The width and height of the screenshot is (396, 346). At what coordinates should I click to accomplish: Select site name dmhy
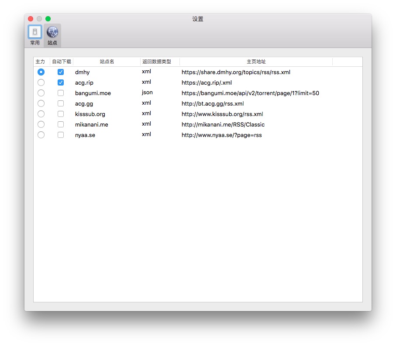pos(83,72)
